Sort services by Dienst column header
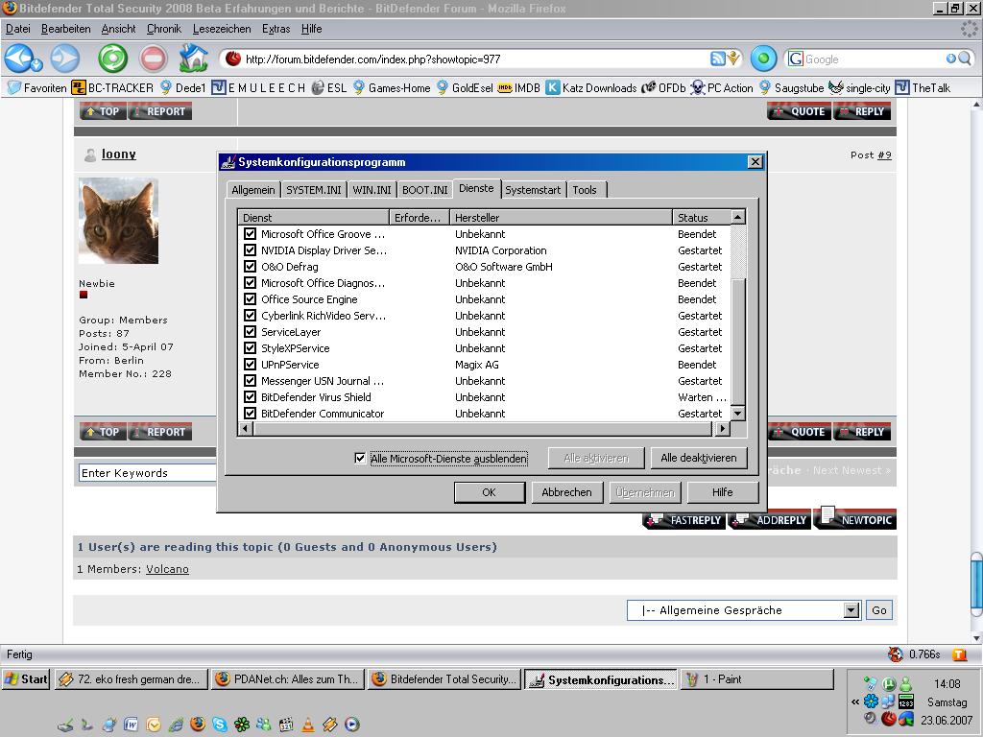 click(314, 218)
